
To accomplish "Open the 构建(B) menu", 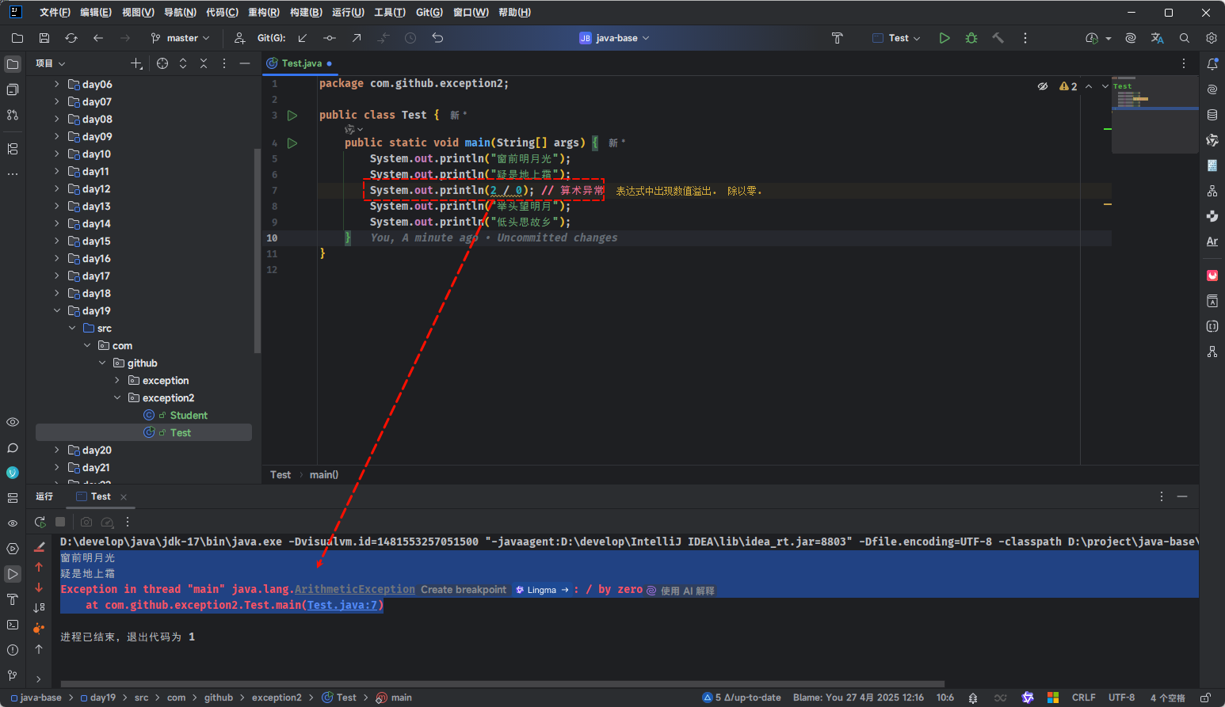I will click(306, 13).
